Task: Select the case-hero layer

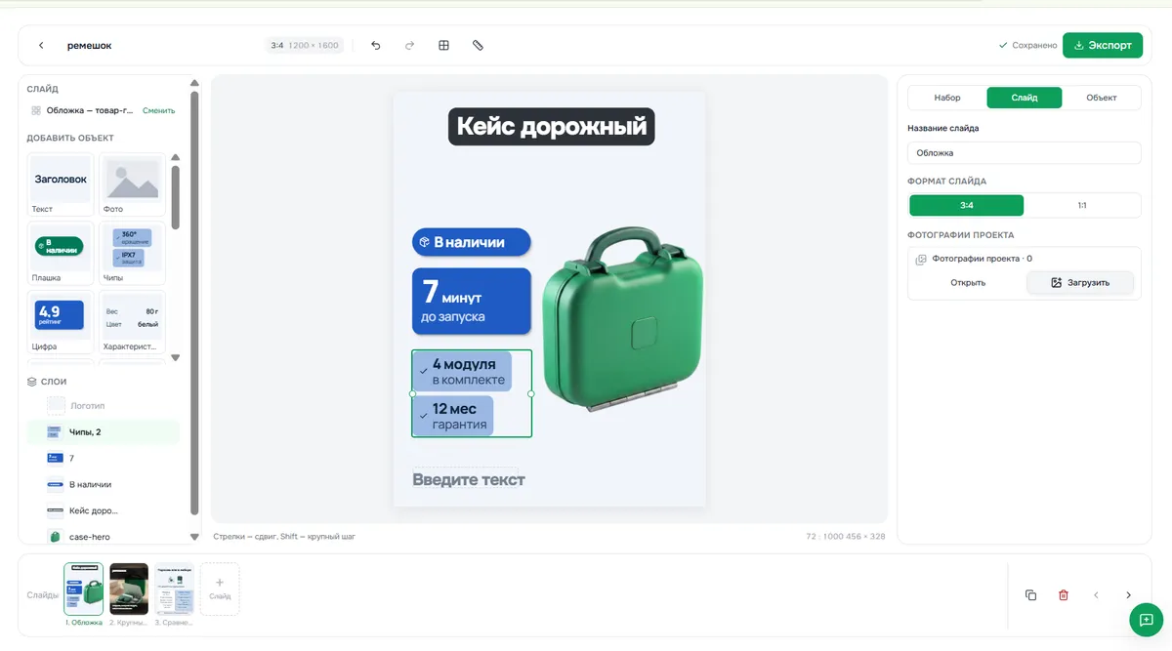Action: 104,536
